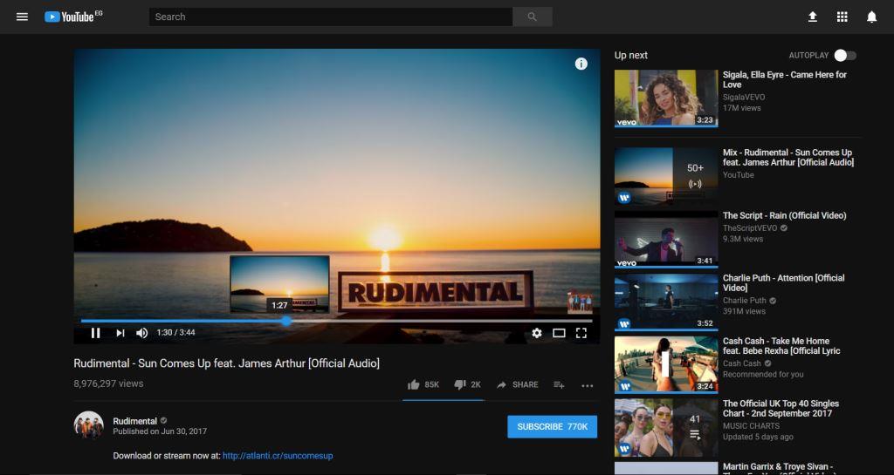Skip to the next video
The width and height of the screenshot is (894, 475).
[120, 333]
